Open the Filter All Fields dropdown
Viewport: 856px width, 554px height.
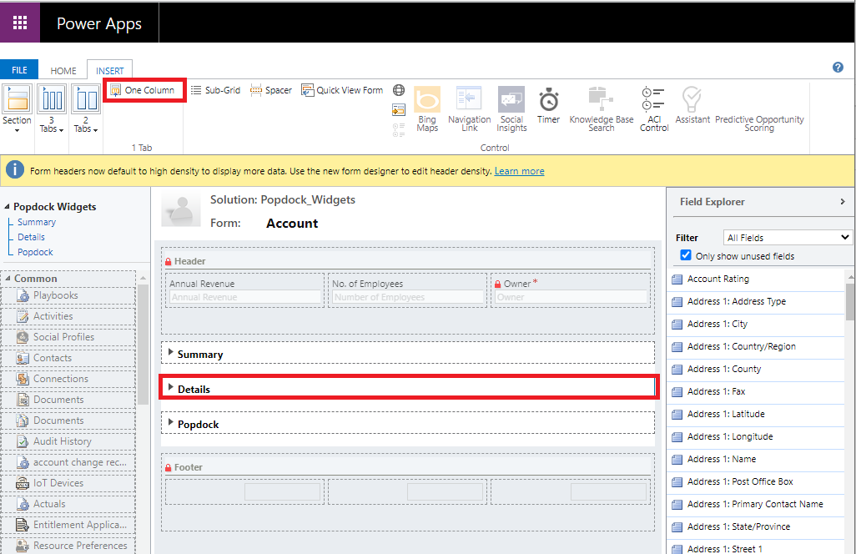(788, 238)
